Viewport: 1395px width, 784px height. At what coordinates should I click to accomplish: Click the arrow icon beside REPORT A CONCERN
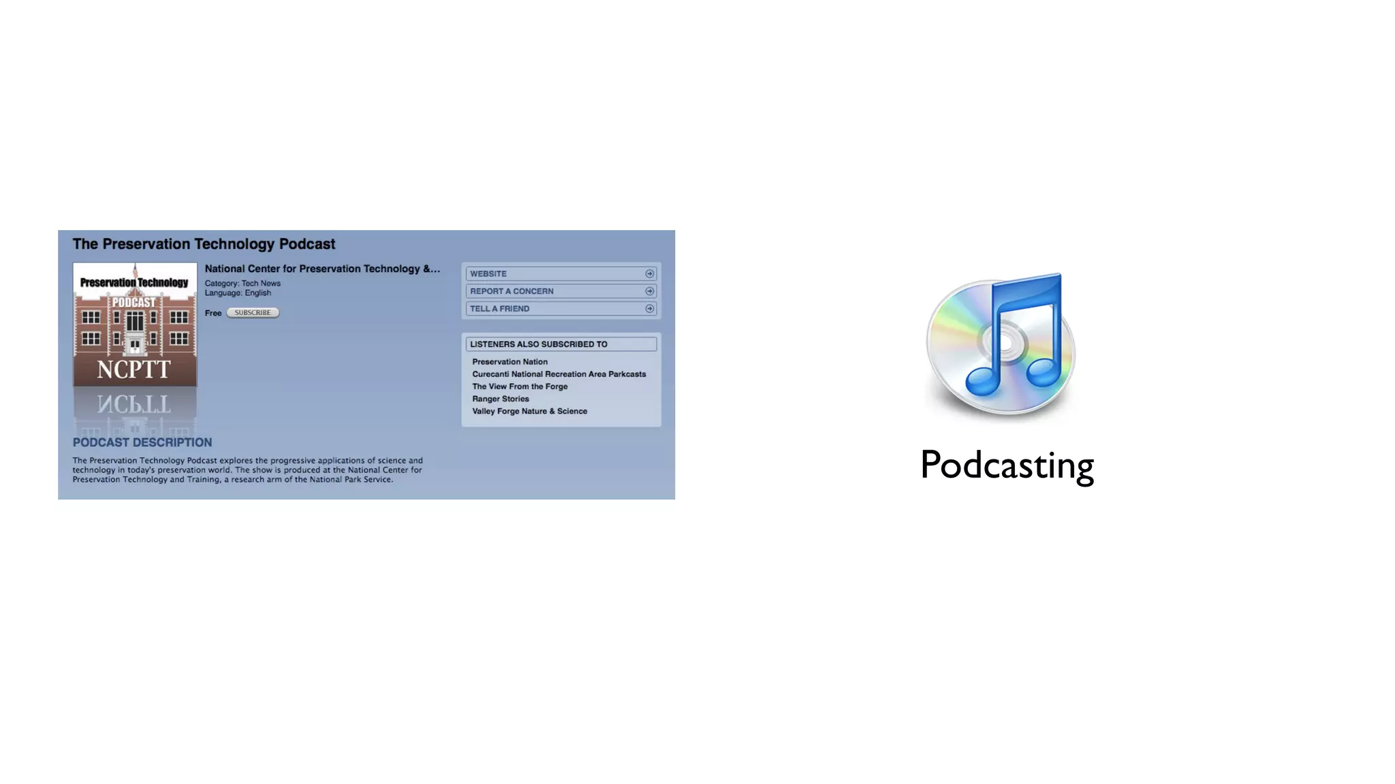pyautogui.click(x=649, y=291)
